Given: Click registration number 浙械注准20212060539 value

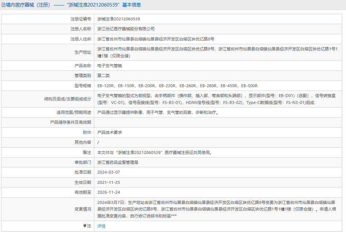Looking at the screenshot, I should point(119,19).
